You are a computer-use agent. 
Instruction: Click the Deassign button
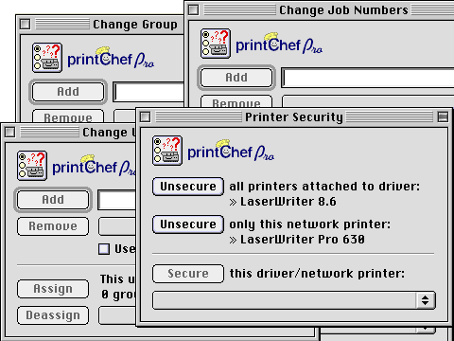tap(53, 315)
